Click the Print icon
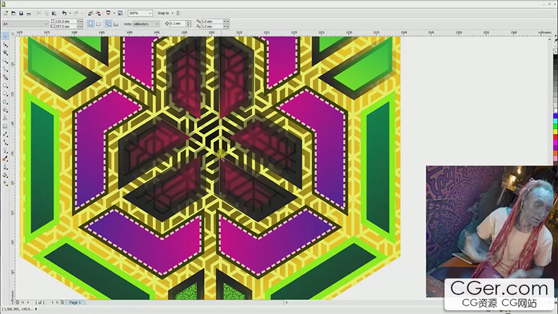 point(29,13)
